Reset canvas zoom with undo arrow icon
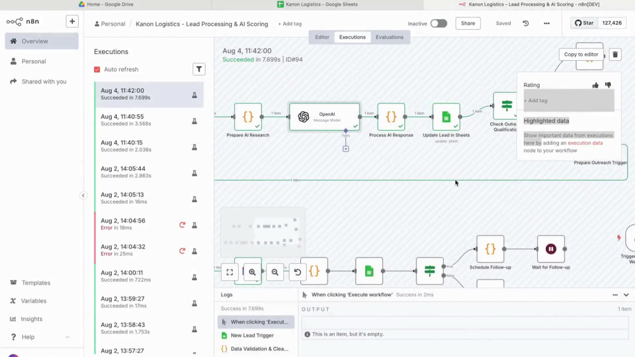635x357 pixels. tap(298, 272)
